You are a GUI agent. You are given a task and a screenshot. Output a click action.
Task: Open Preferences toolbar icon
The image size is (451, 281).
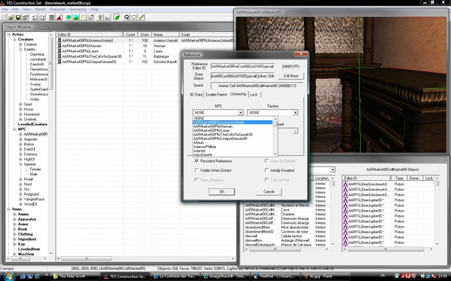[25, 17]
